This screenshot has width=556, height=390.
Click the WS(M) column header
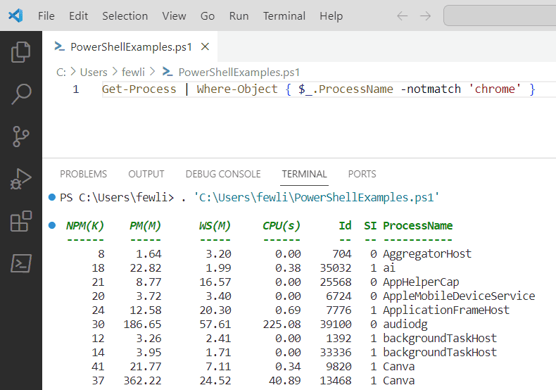point(215,225)
